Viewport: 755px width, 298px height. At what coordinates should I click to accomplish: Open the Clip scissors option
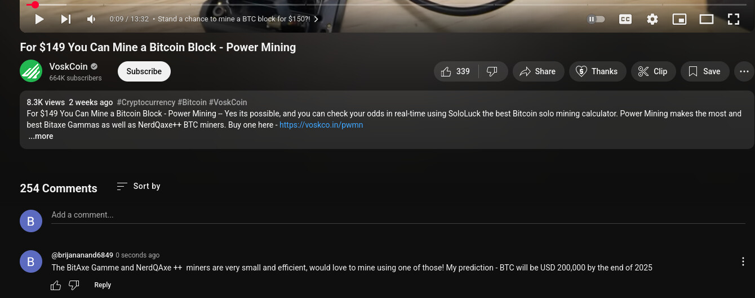coord(653,71)
